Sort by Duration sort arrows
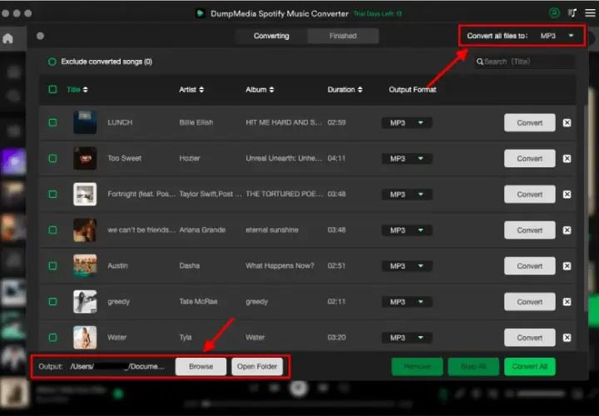599x416 pixels. [360, 89]
